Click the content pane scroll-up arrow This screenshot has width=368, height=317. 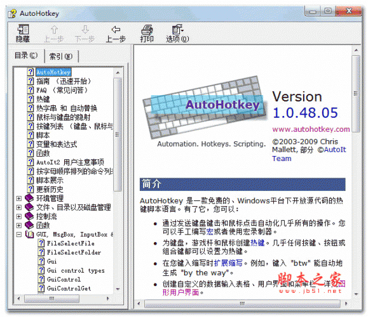356,50
